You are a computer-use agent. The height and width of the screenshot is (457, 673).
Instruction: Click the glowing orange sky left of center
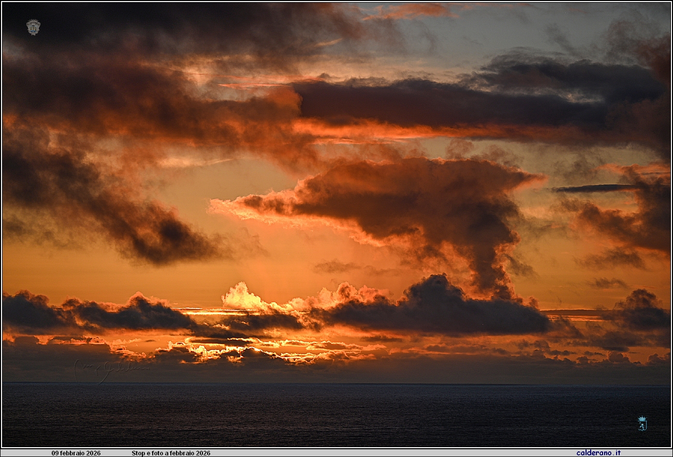point(248,259)
